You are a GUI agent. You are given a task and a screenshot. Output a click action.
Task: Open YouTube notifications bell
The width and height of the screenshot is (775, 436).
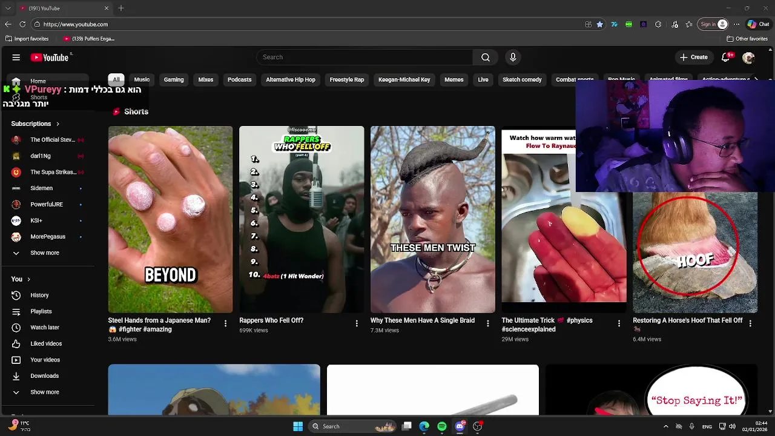click(725, 58)
